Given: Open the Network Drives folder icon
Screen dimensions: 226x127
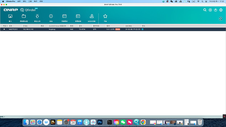Looking at the screenshot, I should click(x=24, y=16).
